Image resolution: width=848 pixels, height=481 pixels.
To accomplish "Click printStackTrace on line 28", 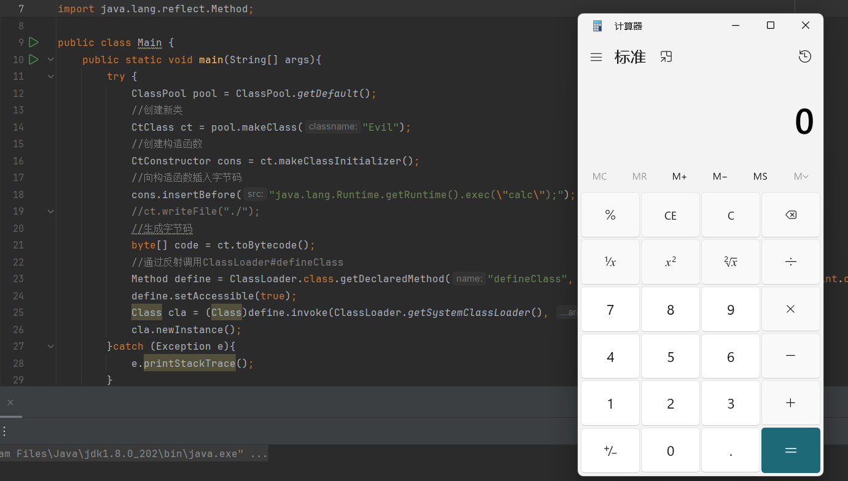I will (190, 363).
